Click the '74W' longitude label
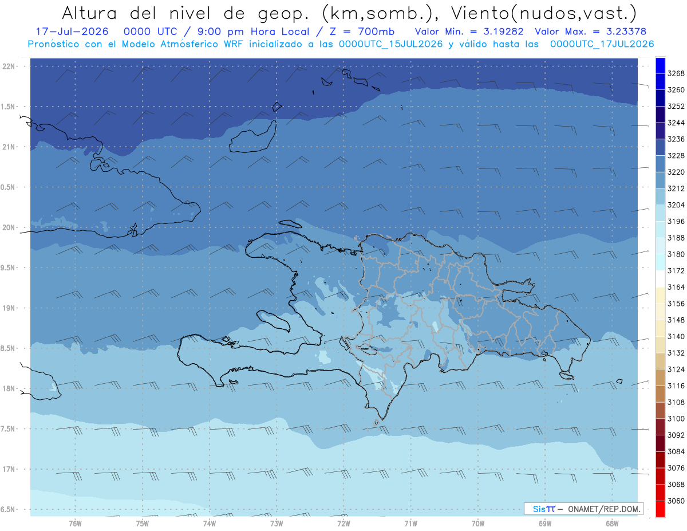Image resolution: width=687 pixels, height=531 pixels. (x=209, y=523)
